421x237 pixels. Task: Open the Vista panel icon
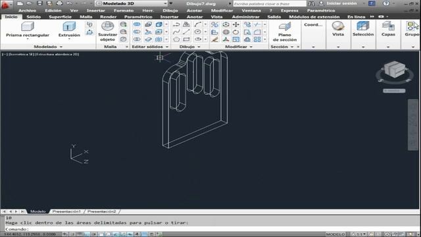(x=337, y=26)
